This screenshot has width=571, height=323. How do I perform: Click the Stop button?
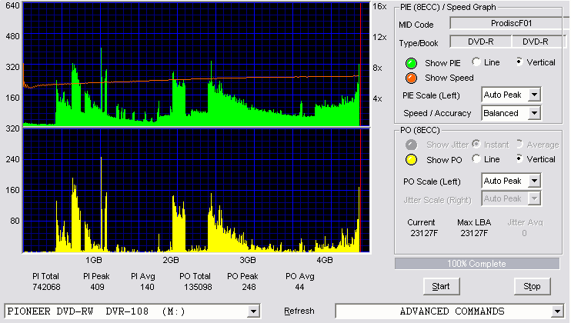[532, 287]
